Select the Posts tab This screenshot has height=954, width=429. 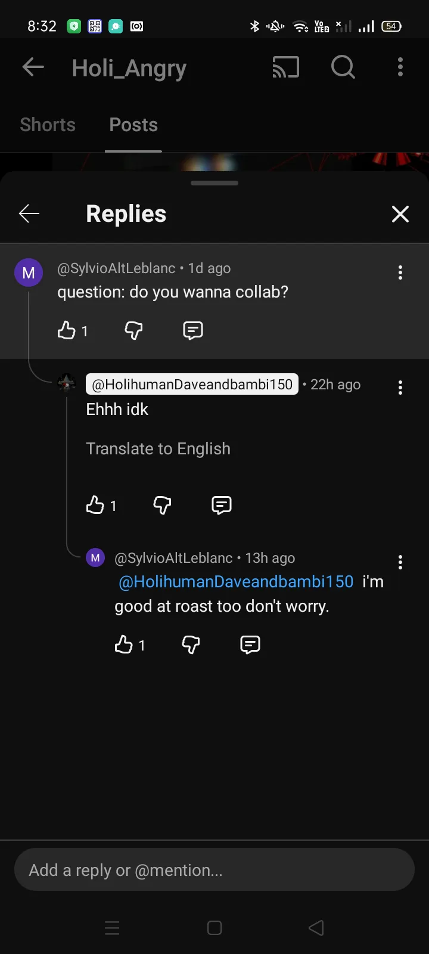click(133, 125)
